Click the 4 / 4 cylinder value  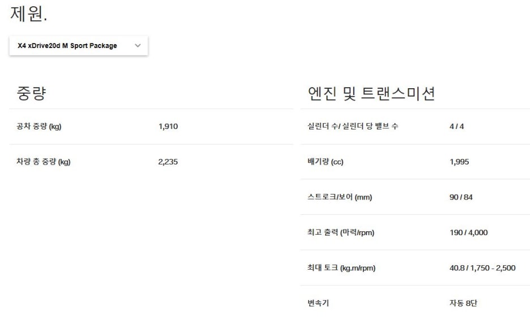pos(456,127)
